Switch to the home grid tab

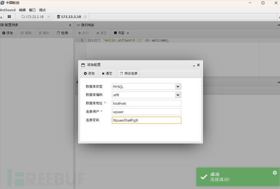point(9,17)
